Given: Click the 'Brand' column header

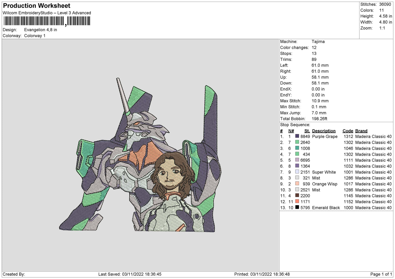Looking at the screenshot, I should pos(361,131).
